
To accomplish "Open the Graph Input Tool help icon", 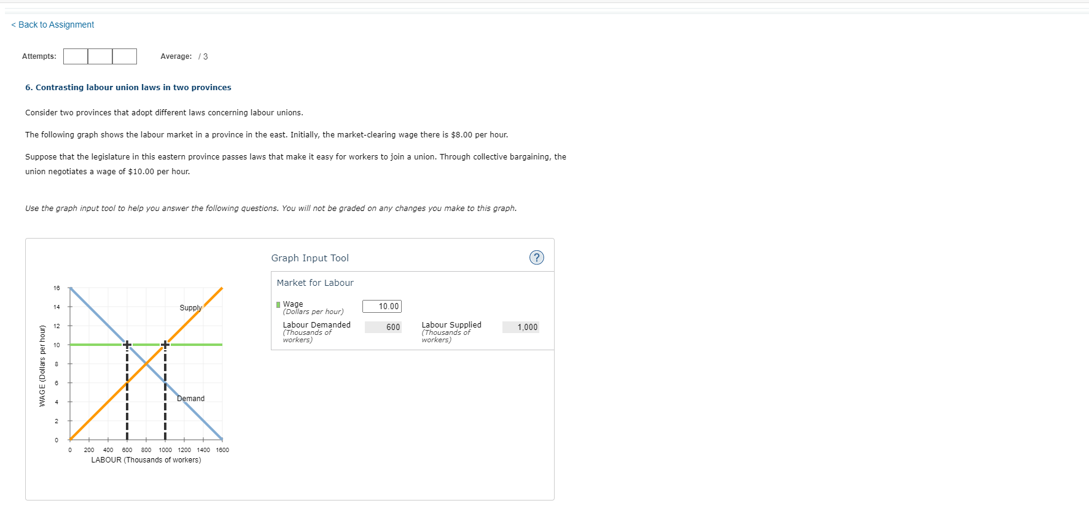I will pyautogui.click(x=536, y=258).
